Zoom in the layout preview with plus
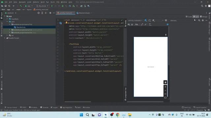Viewport: 211px width, 118px height. pos(166,87)
